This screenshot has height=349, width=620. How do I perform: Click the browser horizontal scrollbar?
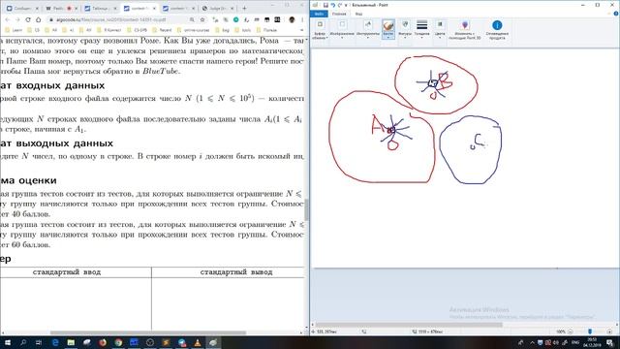point(148,333)
